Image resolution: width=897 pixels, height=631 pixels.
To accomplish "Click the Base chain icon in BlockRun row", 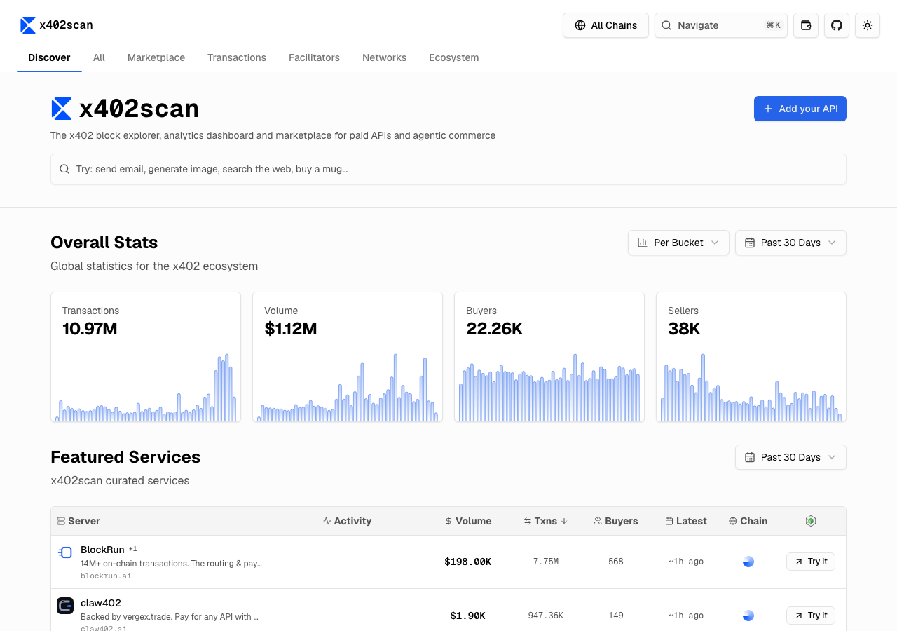I will pos(748,562).
